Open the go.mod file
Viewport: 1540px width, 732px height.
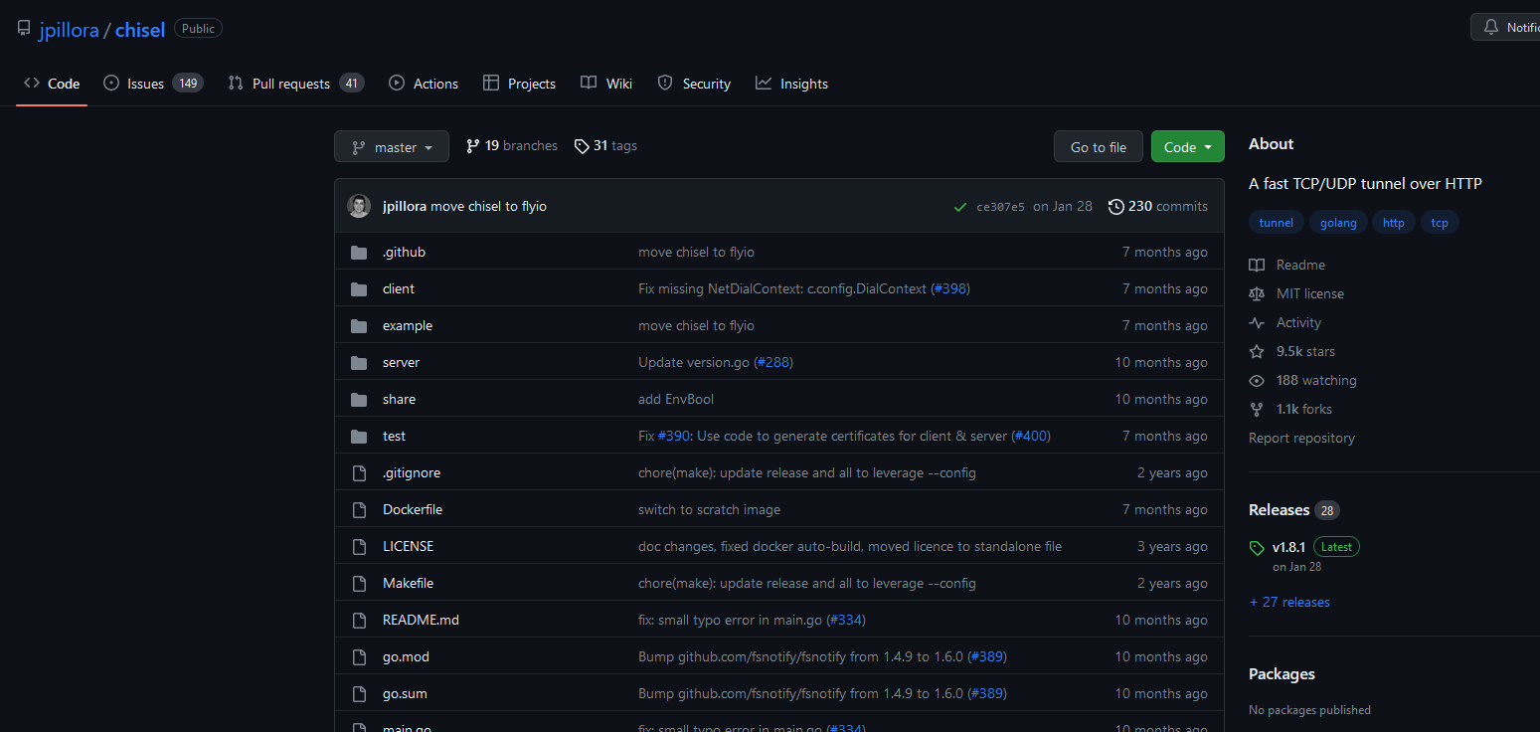406,657
